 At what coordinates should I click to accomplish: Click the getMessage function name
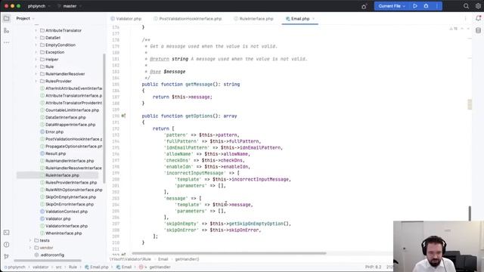(x=199, y=84)
